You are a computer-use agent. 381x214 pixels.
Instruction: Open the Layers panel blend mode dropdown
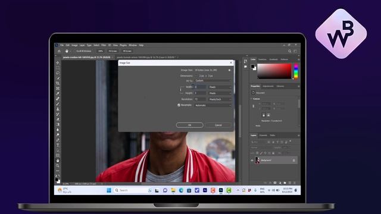tap(262, 147)
